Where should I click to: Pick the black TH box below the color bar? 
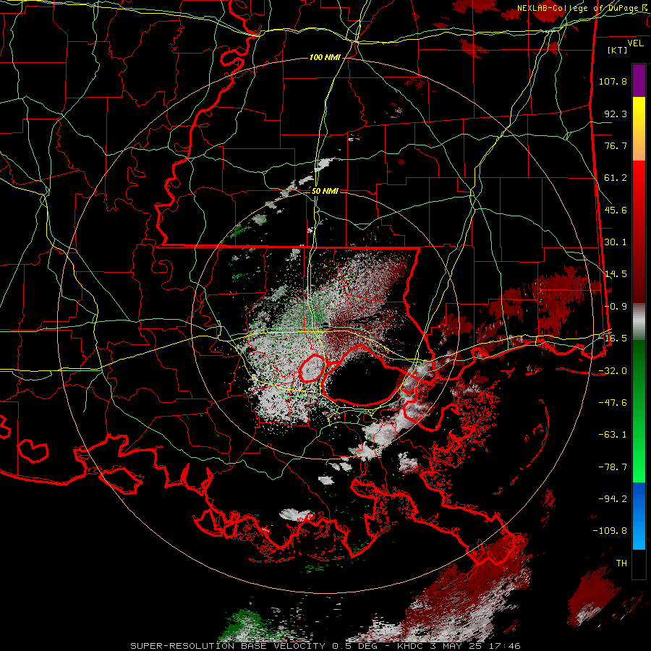(639, 565)
